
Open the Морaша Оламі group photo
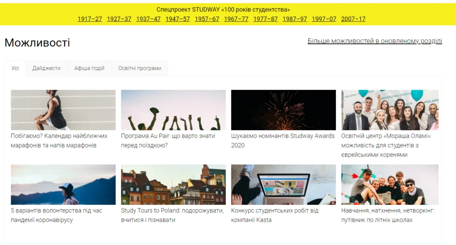(390, 110)
